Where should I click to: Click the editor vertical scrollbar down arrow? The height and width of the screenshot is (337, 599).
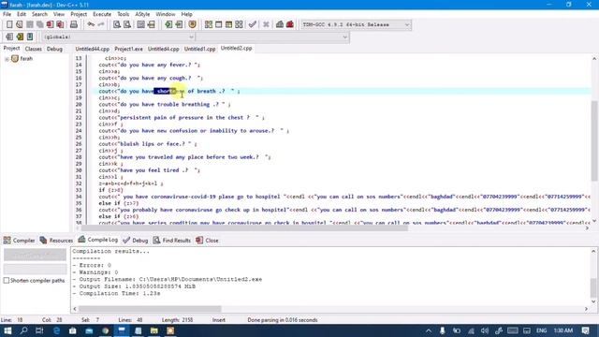click(594, 221)
